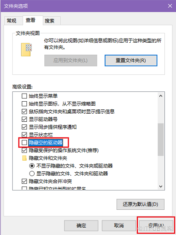Click the advanced settings scrollbar thumb
176x235 pixels.
coord(161,140)
